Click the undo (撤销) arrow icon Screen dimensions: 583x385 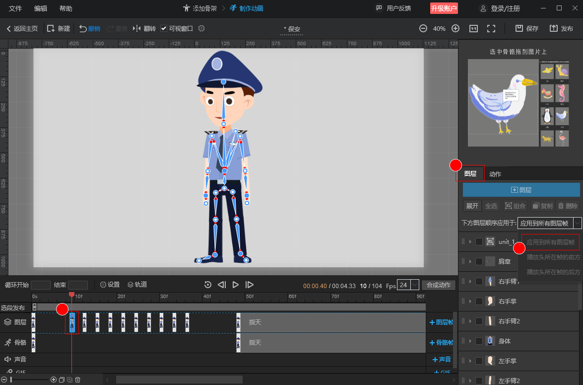pyautogui.click(x=83, y=29)
